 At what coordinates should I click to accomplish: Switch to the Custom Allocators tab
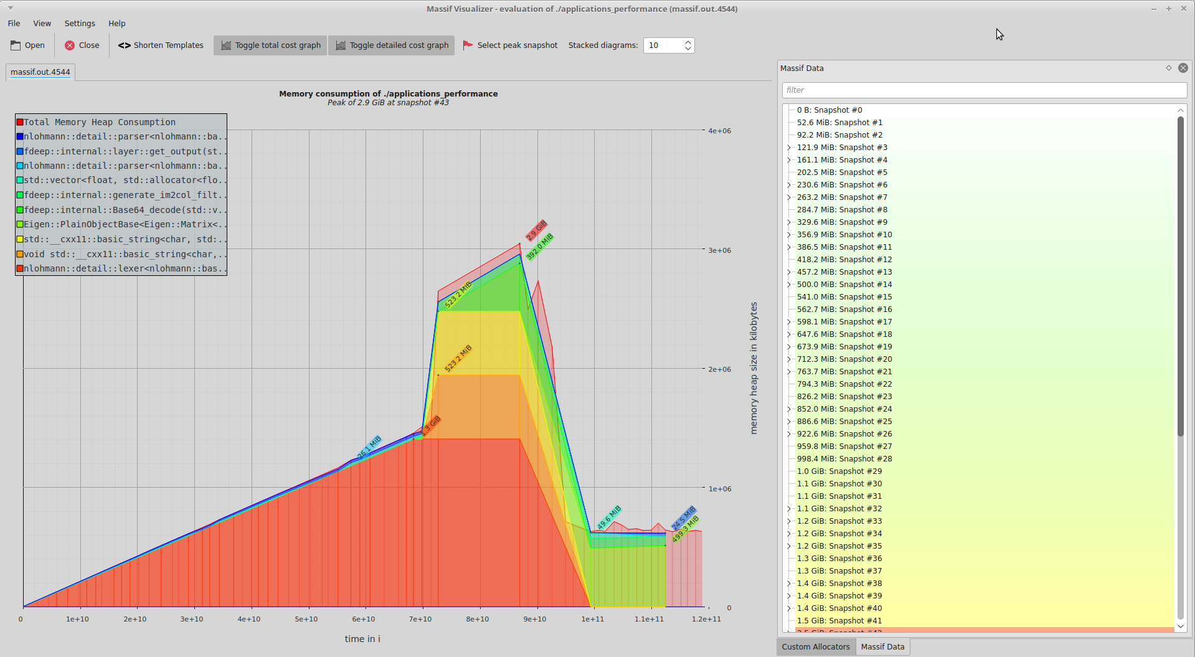tap(816, 647)
